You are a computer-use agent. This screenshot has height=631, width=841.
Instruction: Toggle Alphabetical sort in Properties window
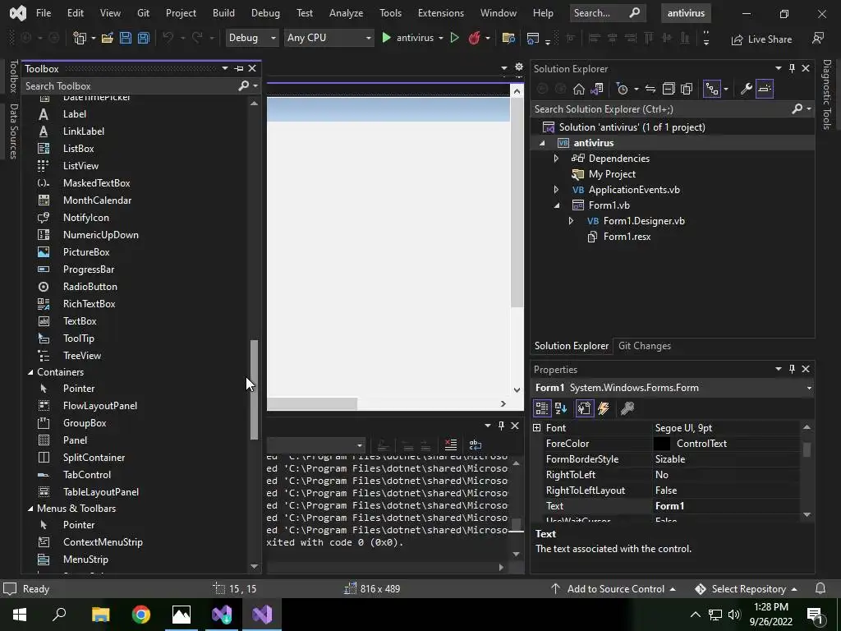point(561,409)
